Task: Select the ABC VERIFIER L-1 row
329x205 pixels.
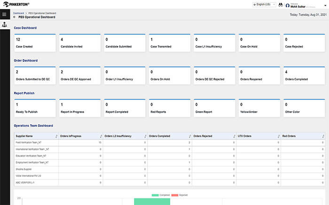Action: [170, 182]
